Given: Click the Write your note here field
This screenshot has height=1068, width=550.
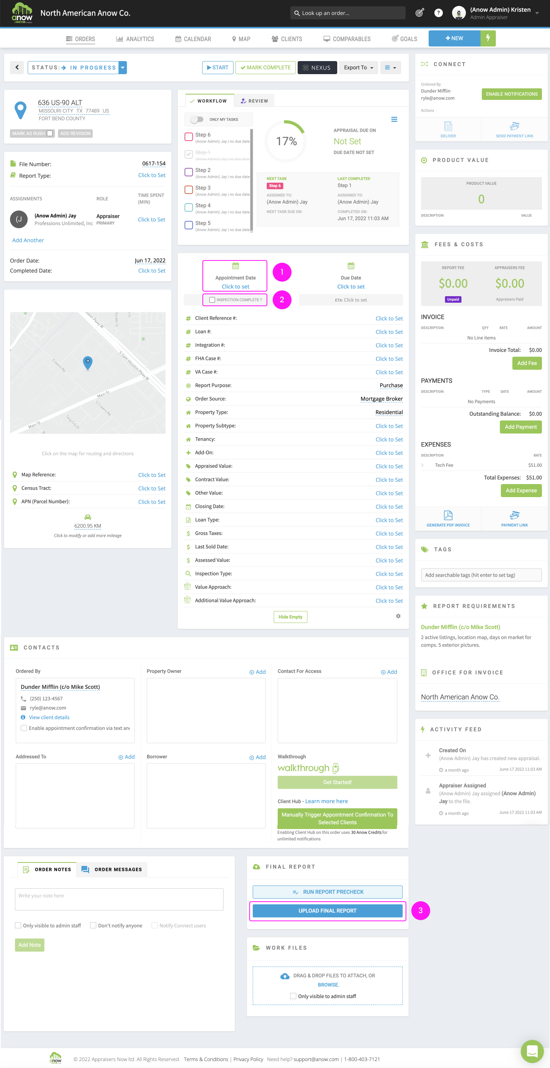Looking at the screenshot, I should tap(119, 899).
